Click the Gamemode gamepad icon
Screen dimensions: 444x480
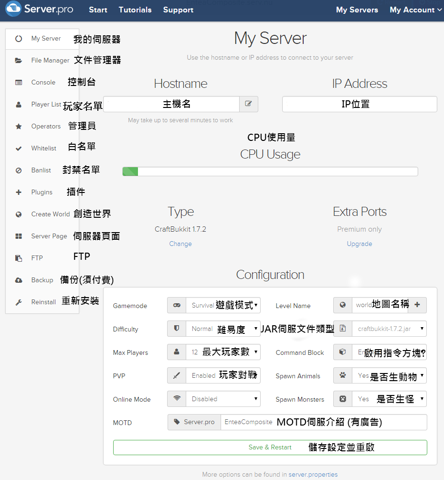[x=177, y=305]
